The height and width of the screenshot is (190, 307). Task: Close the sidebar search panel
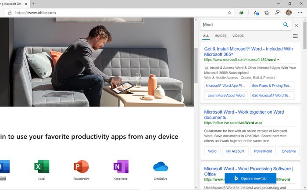pyautogui.click(x=296, y=25)
